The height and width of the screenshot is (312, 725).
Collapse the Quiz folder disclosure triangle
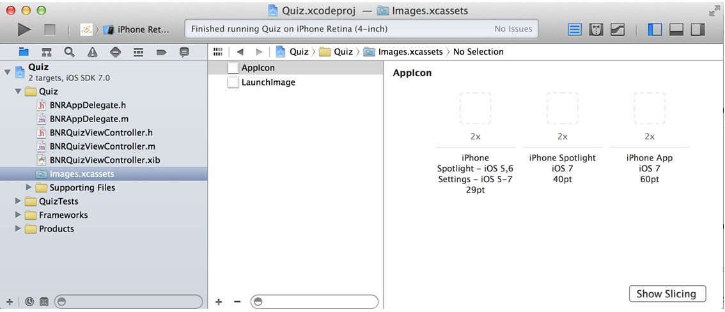[18, 91]
